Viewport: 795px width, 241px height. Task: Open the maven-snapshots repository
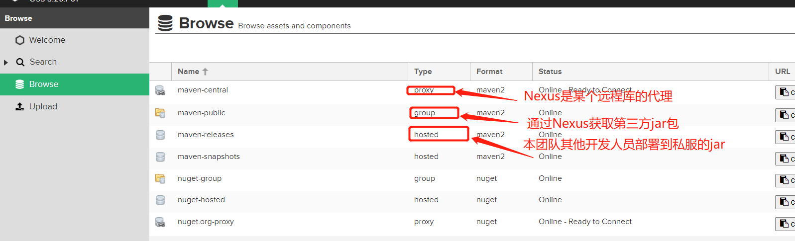209,157
